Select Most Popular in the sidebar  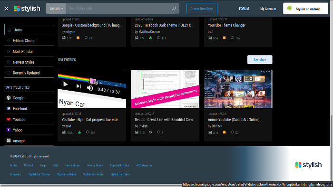coord(29,51)
